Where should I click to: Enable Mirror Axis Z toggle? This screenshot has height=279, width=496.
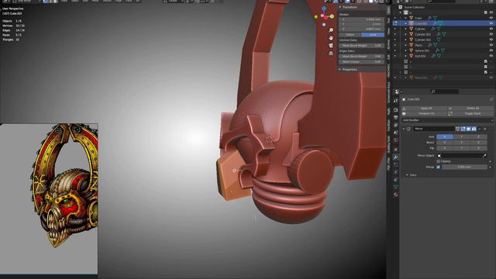(x=479, y=136)
